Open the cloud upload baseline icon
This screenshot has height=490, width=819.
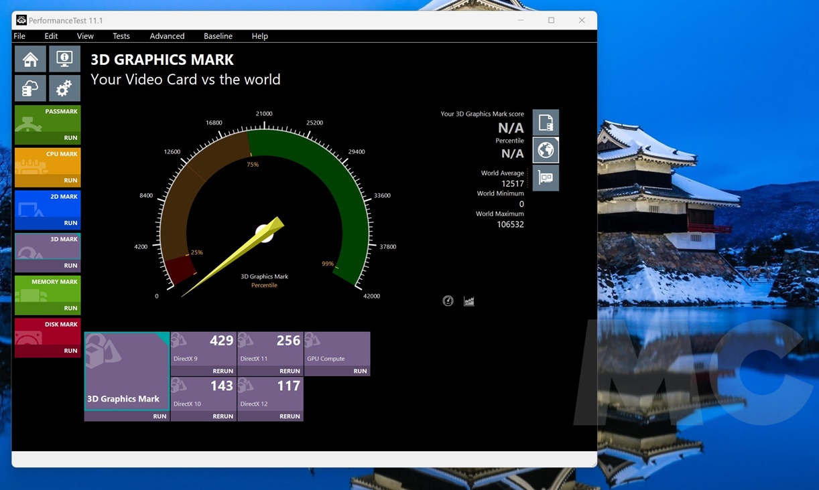30,88
